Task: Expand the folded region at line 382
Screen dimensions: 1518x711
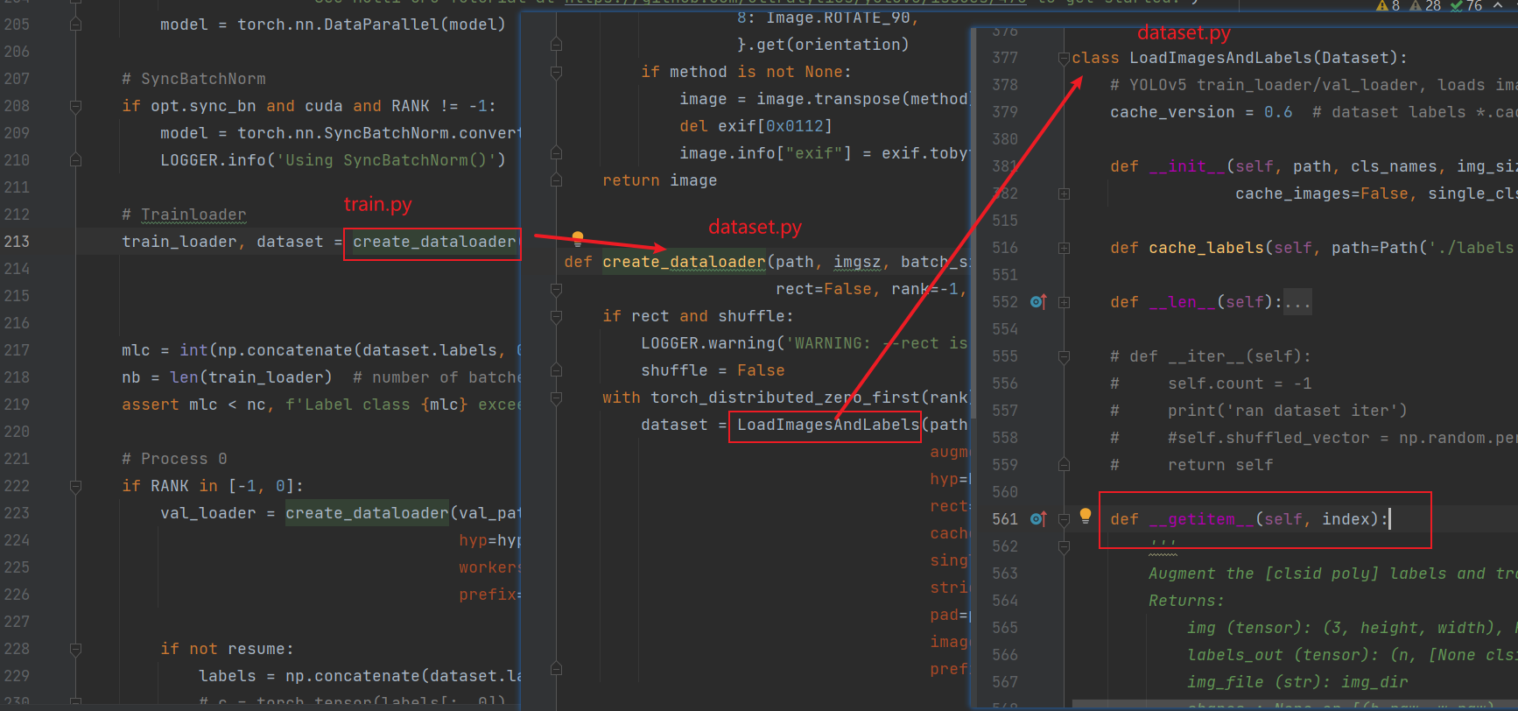Action: [x=1065, y=194]
